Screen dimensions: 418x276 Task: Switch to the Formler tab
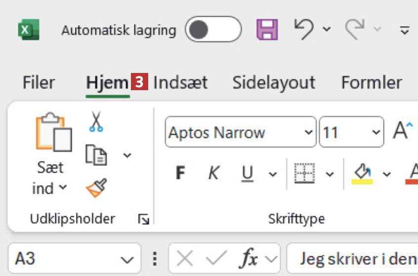point(372,82)
